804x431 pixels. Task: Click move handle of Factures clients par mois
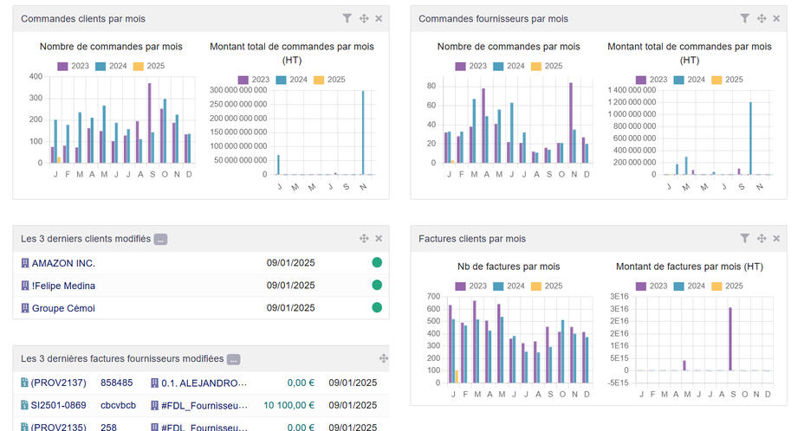tap(762, 238)
